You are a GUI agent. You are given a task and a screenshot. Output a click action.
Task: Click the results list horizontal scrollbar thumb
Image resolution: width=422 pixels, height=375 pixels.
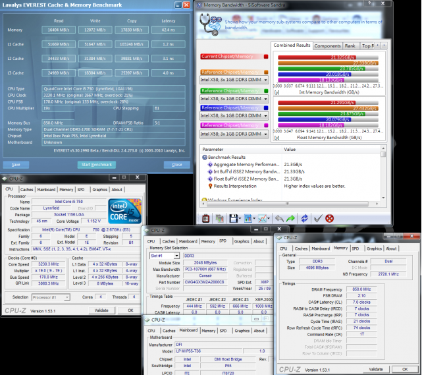click(x=287, y=204)
